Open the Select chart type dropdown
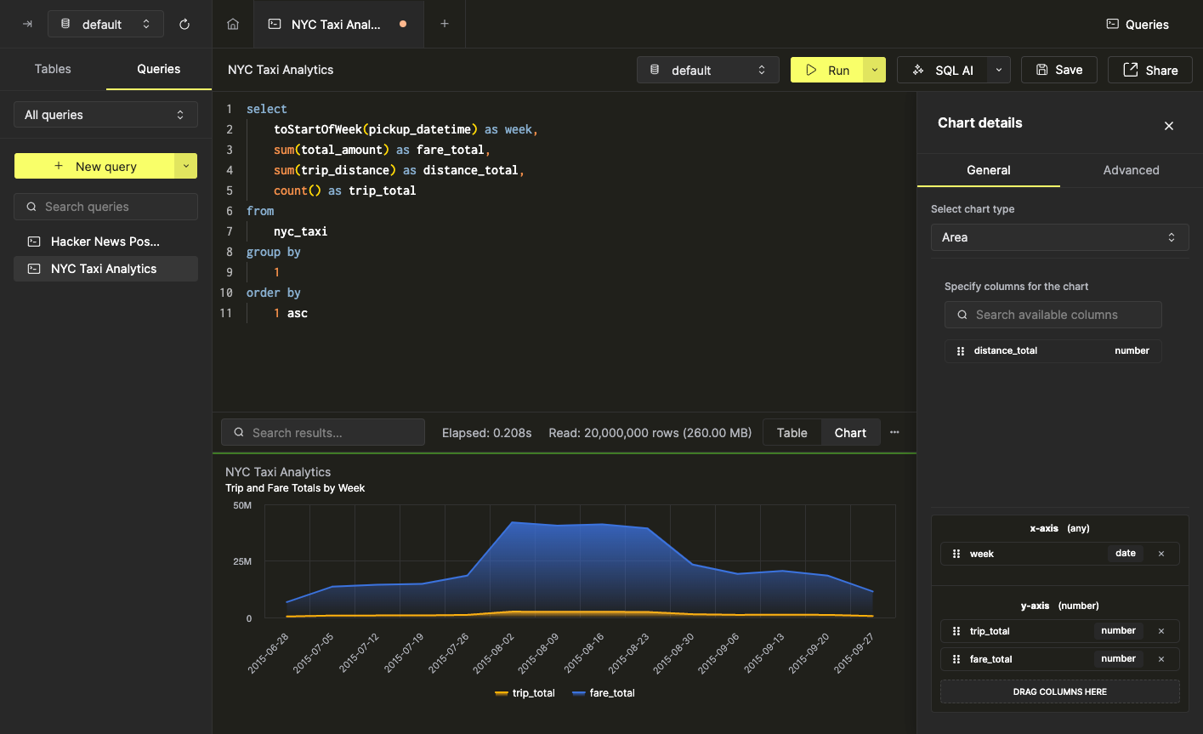Viewport: 1203px width, 734px height. pos(1058,237)
